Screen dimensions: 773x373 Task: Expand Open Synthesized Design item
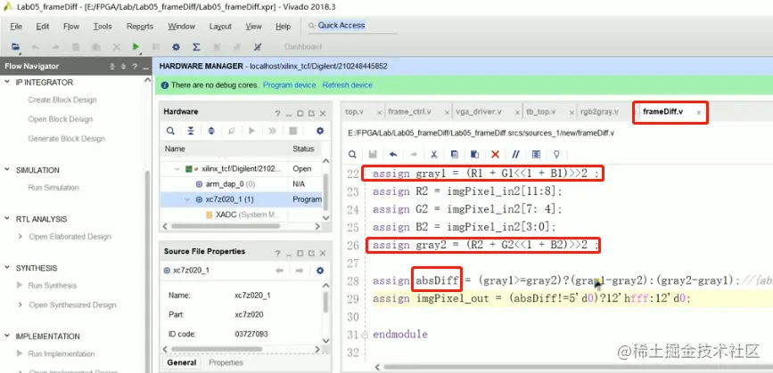(x=20, y=305)
